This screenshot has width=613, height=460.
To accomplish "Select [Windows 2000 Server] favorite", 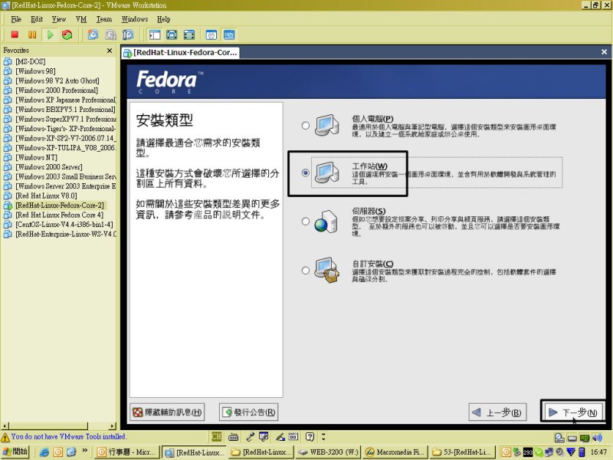I will tap(49, 167).
